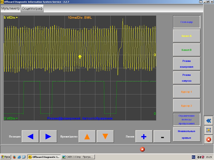Switch to the Мультиметр tab
This screenshot has width=214, height=160.
10,8
